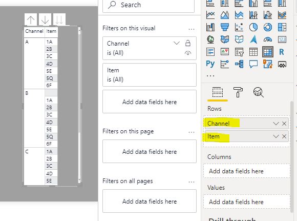Select the Treemap visual
297x221 pixels.
click(282, 27)
